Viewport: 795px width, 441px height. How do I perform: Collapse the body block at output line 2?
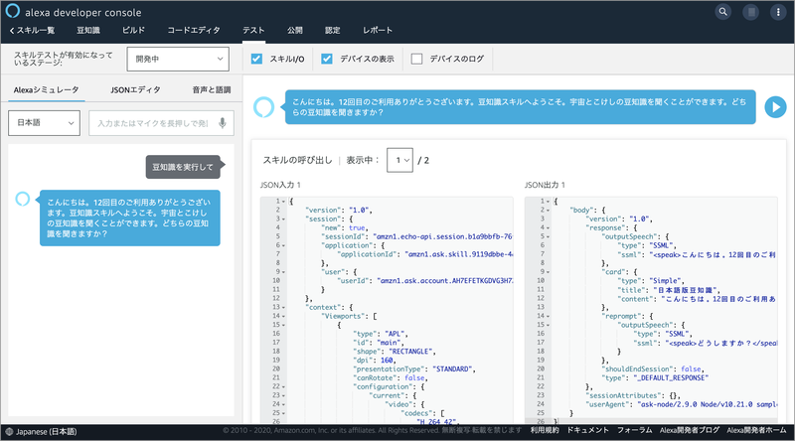point(549,211)
